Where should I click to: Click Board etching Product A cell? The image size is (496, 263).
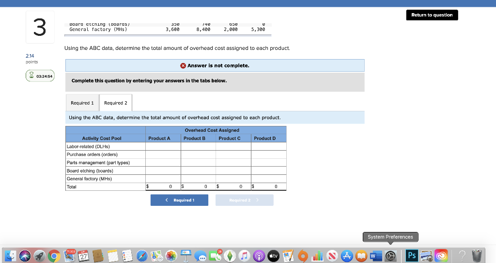[x=163, y=170]
